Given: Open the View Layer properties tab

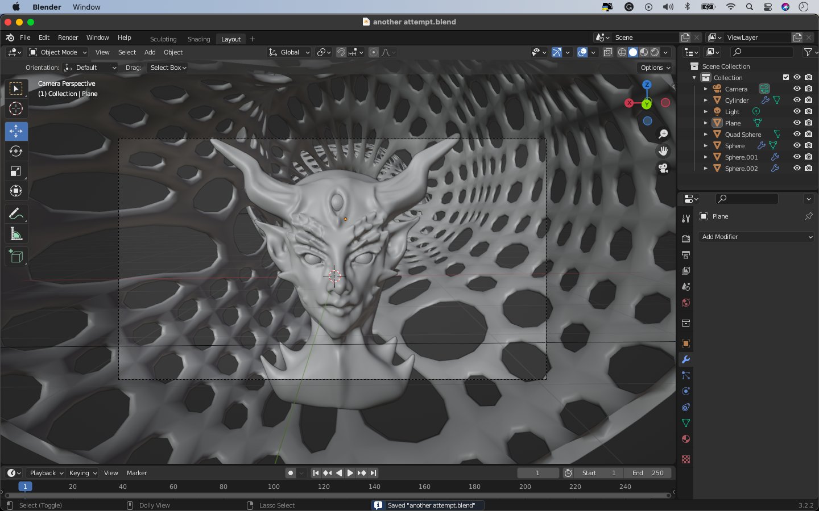Looking at the screenshot, I should pyautogui.click(x=686, y=270).
